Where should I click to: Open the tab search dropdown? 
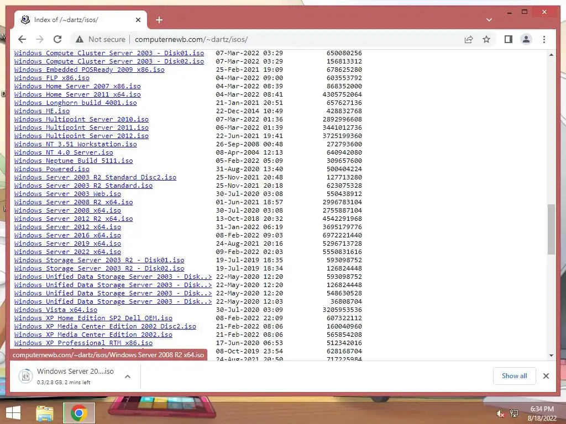click(489, 20)
